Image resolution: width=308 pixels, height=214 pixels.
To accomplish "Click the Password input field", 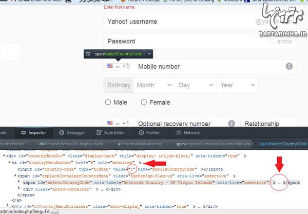I will (x=200, y=41).
